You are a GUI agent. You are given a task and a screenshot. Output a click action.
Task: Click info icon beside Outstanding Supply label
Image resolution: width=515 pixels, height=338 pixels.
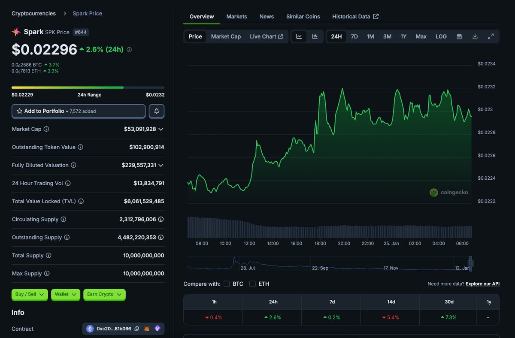(x=67, y=237)
